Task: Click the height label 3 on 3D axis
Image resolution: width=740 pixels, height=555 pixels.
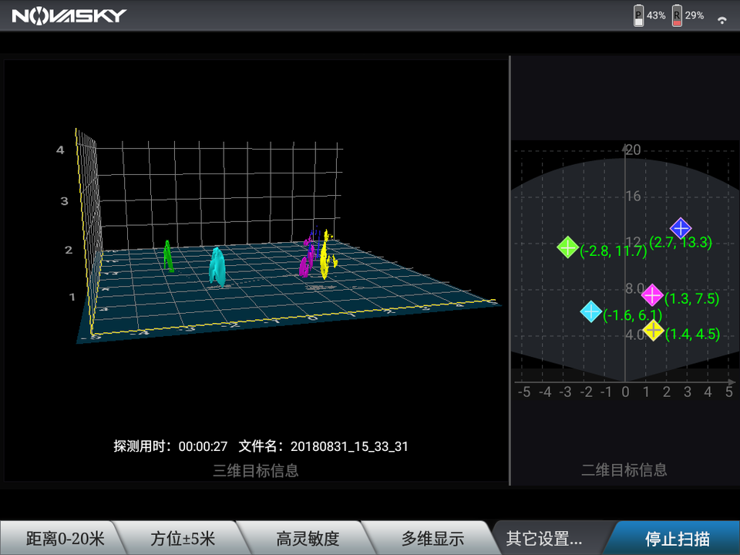Action: click(65, 201)
